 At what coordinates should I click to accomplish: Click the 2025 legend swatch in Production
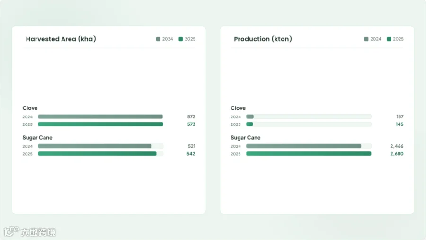click(389, 39)
